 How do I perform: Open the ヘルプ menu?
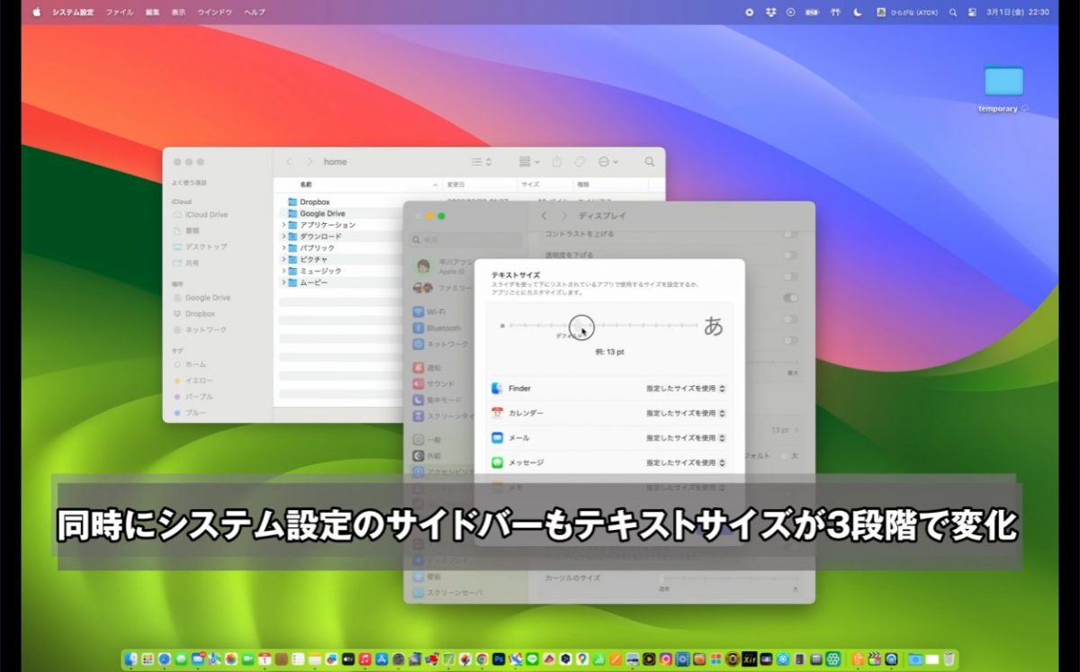255,13
